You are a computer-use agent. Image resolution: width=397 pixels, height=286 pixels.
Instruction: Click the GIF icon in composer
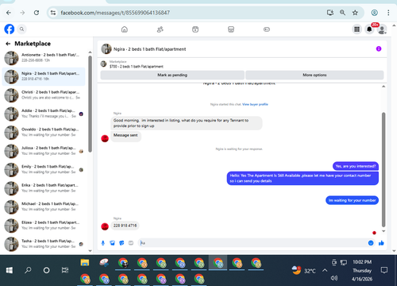pyautogui.click(x=131, y=243)
